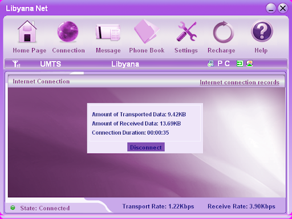Open the Message card icon
292x219 pixels.
(x=108, y=32)
